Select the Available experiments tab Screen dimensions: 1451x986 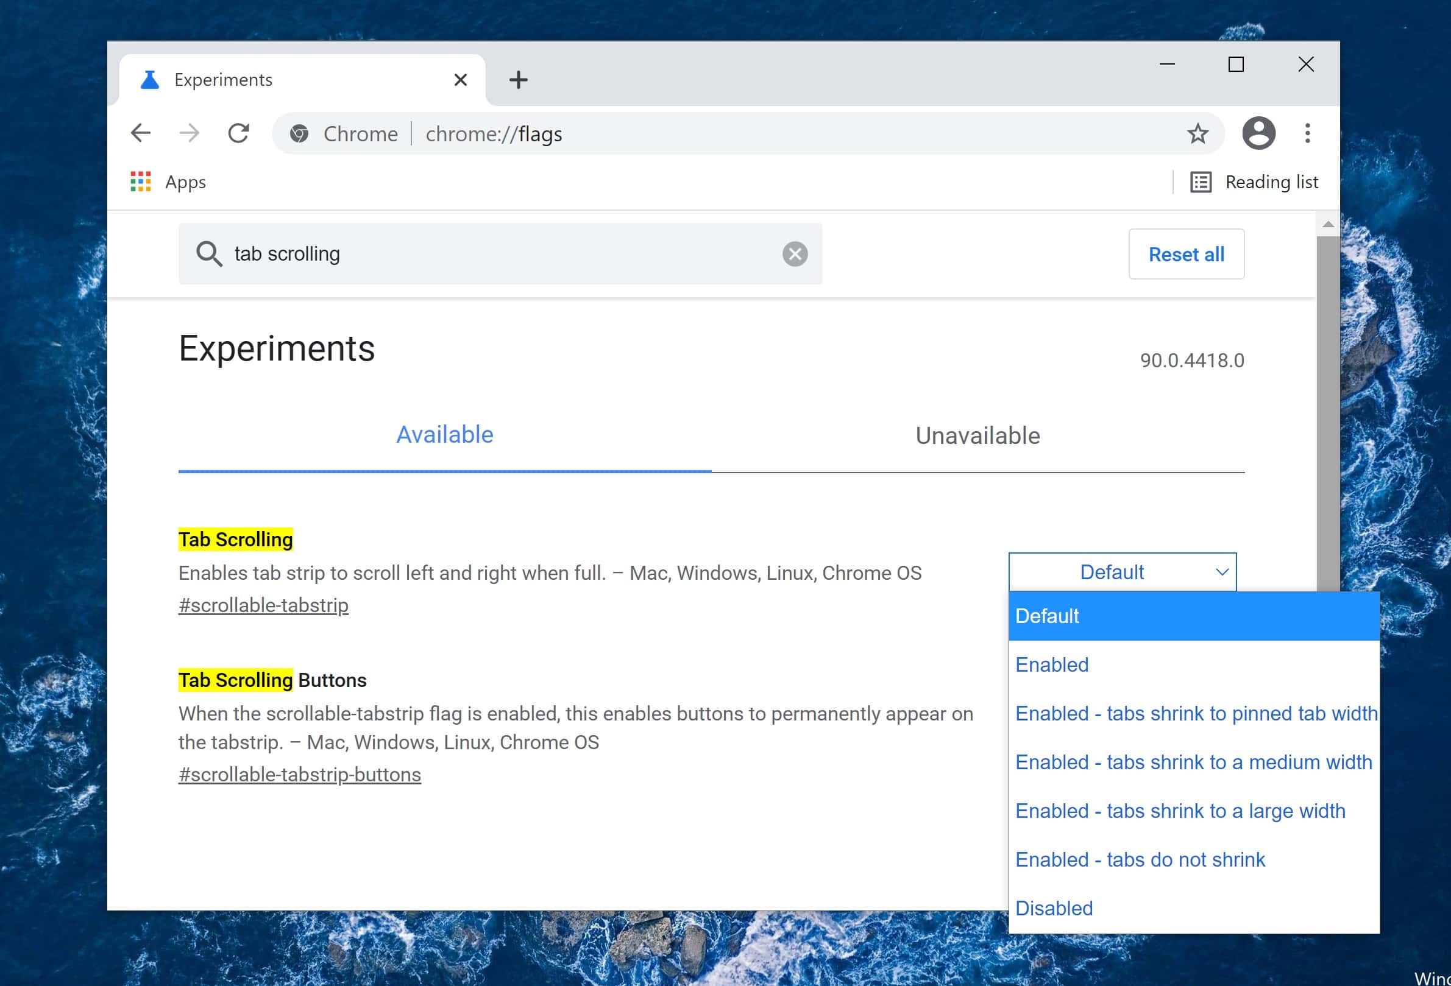tap(445, 435)
